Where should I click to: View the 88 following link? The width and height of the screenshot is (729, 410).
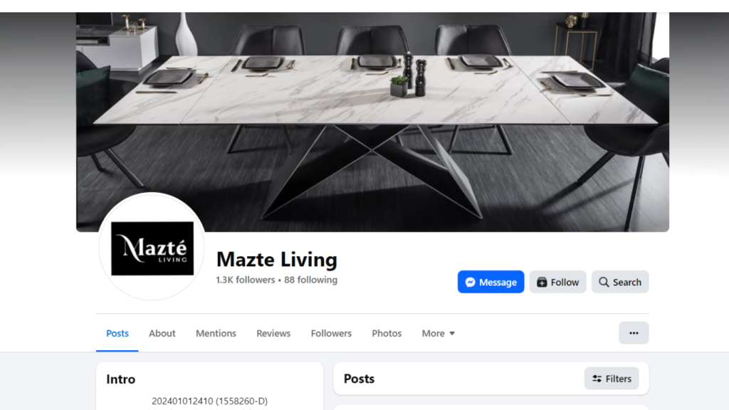tap(310, 280)
